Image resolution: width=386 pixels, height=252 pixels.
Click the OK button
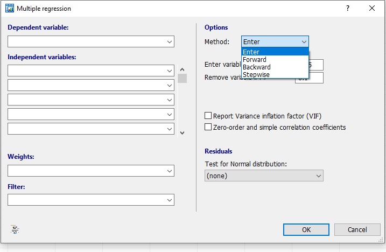[306, 230]
